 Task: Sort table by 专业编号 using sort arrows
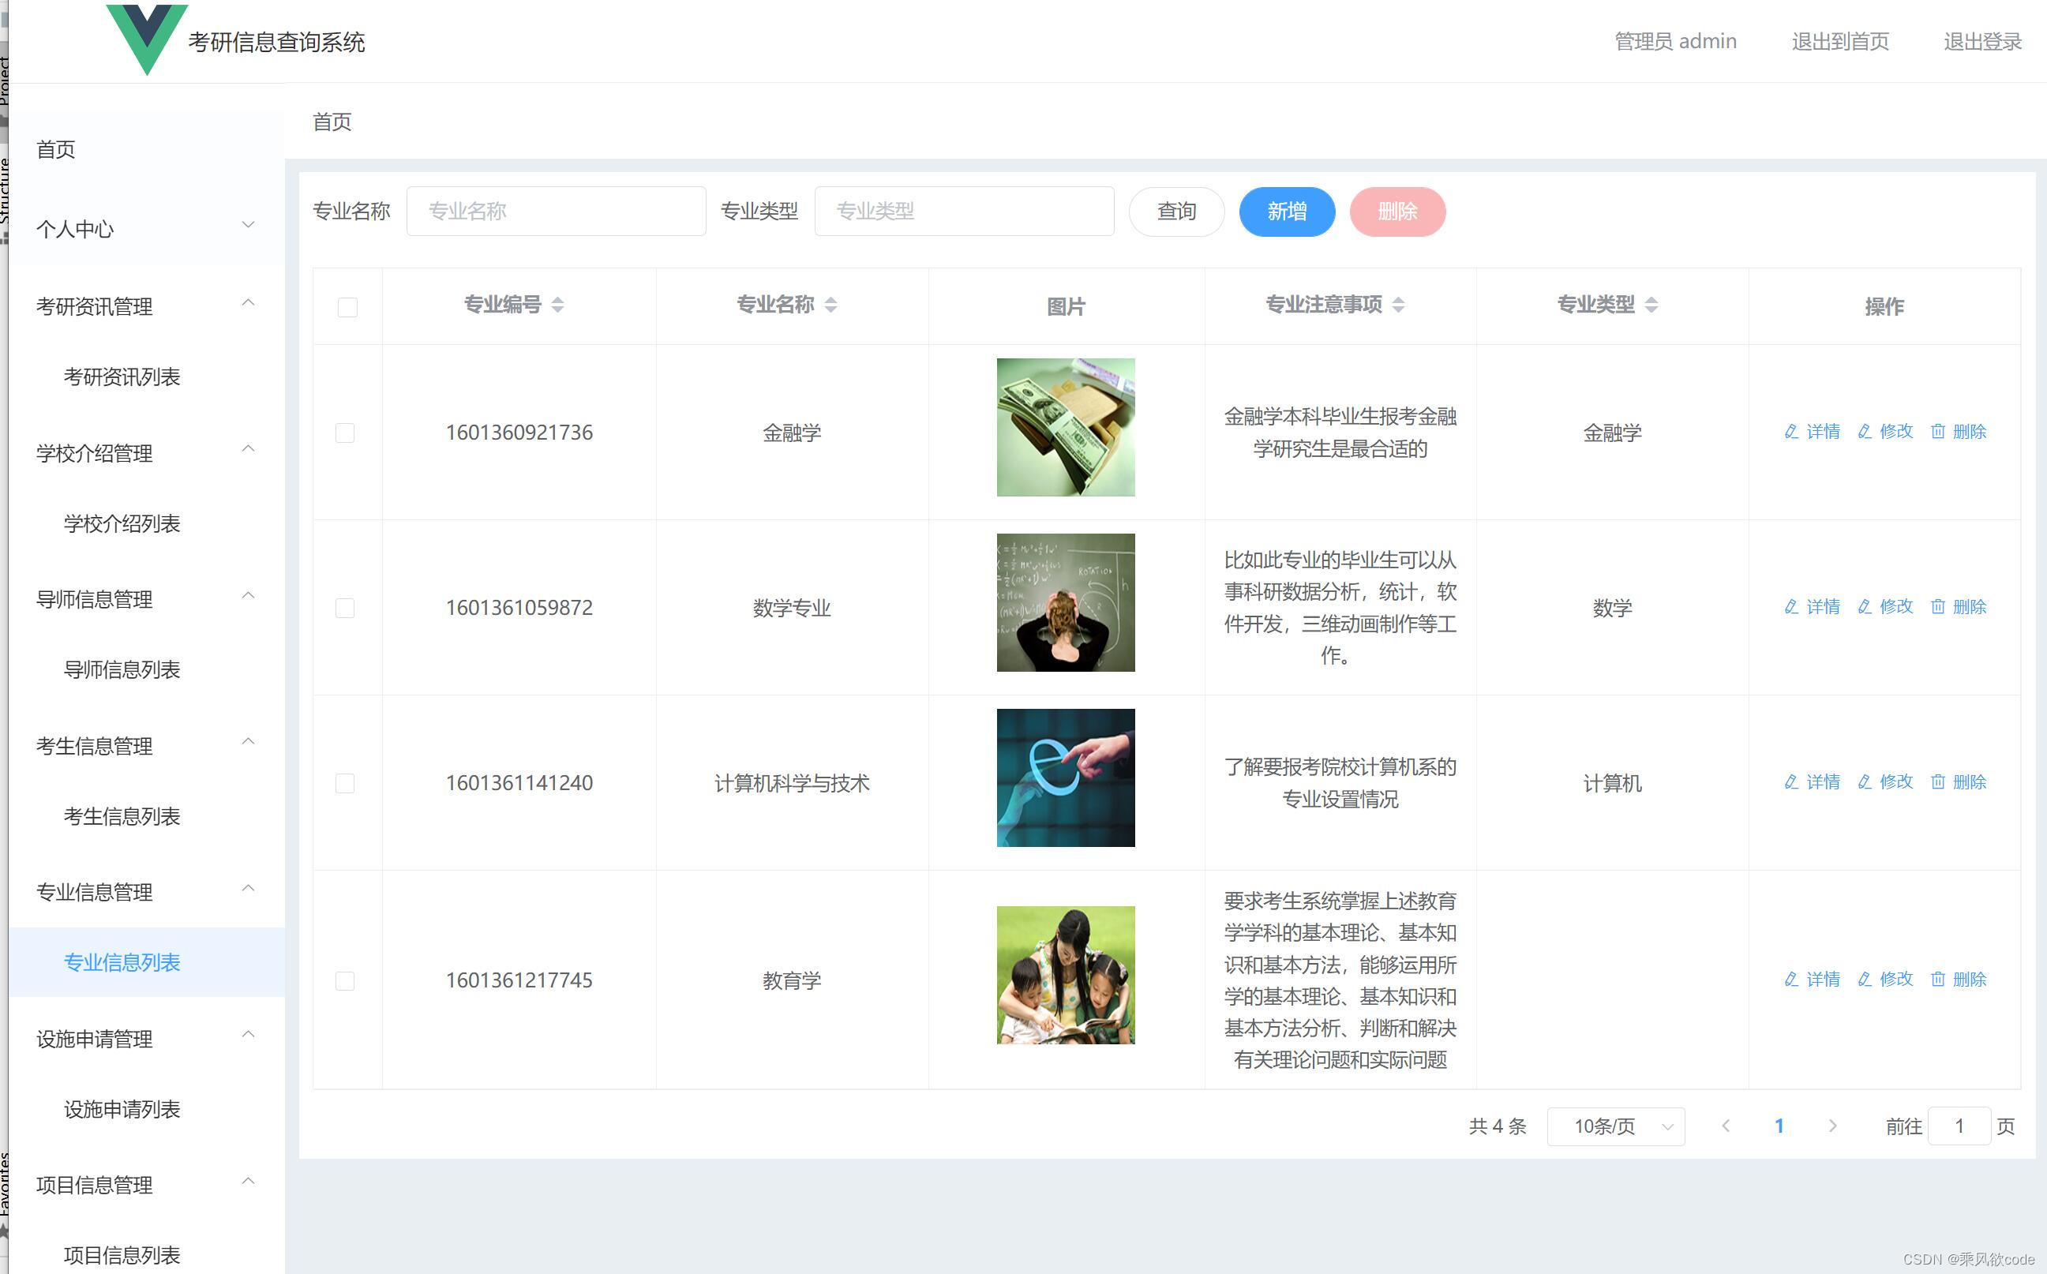(559, 305)
